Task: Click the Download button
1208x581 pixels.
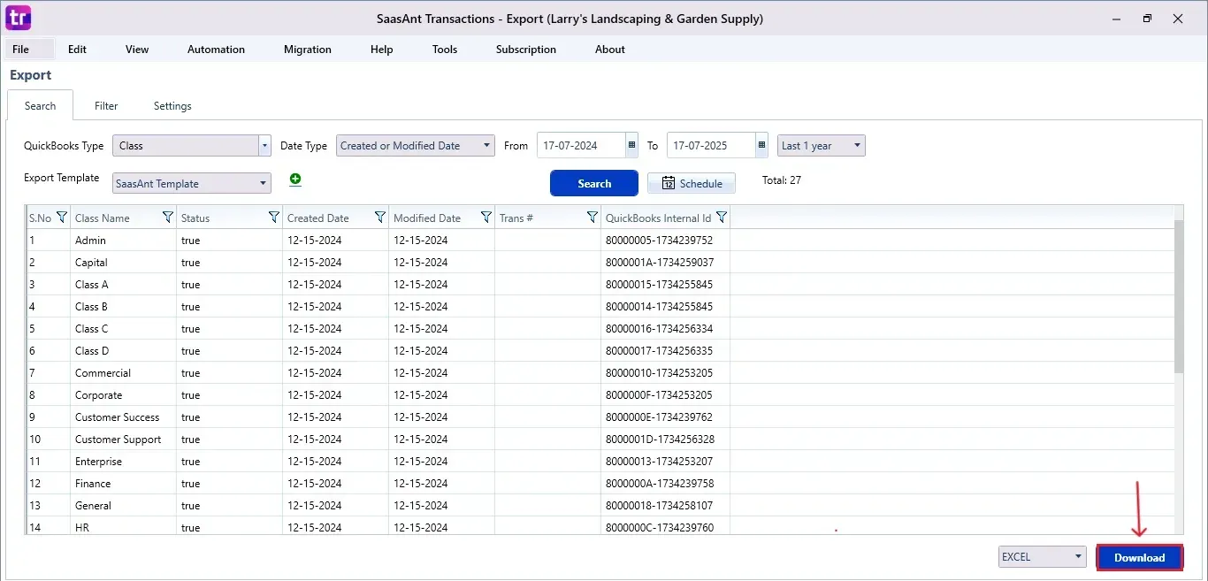Action: (1140, 557)
